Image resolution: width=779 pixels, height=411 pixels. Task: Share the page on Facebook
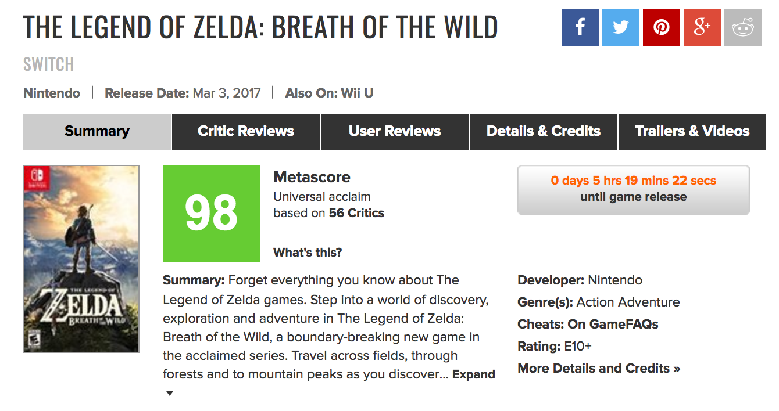click(580, 27)
